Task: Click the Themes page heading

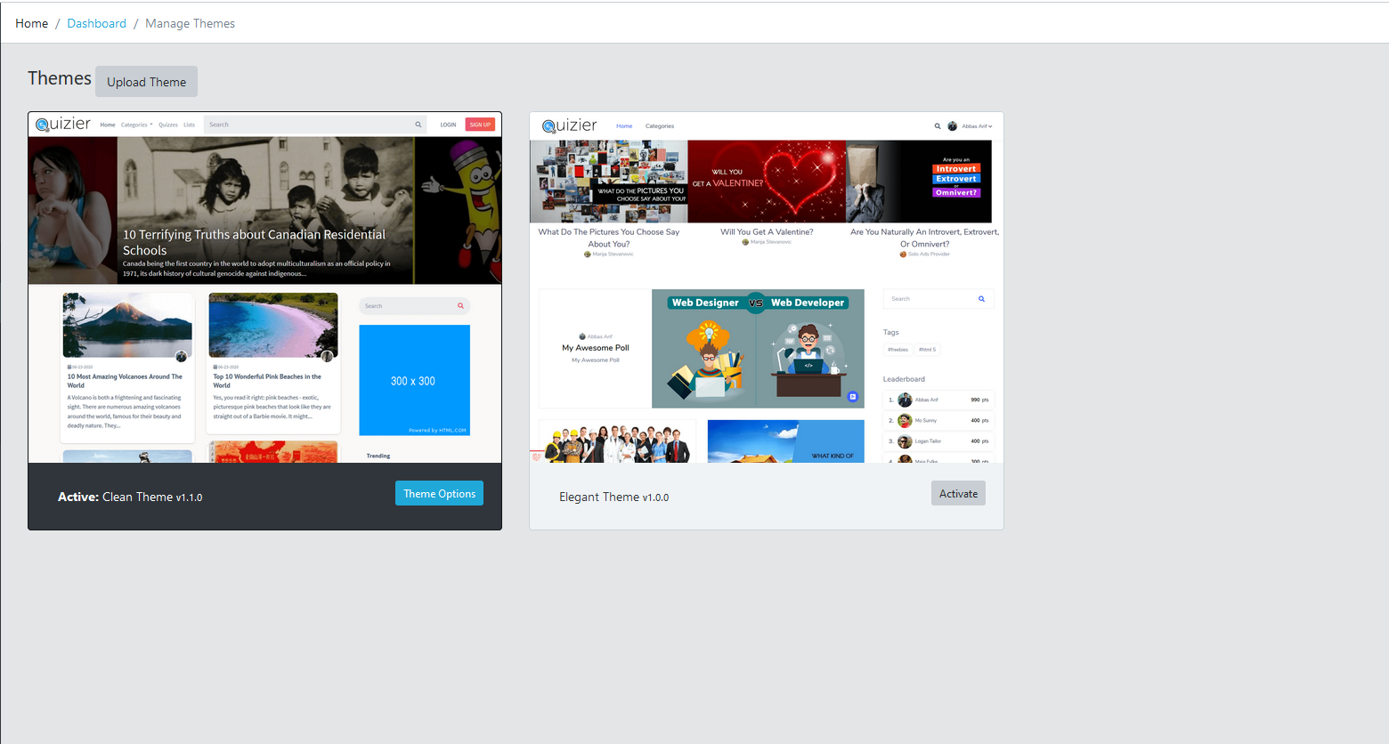Action: click(x=59, y=78)
